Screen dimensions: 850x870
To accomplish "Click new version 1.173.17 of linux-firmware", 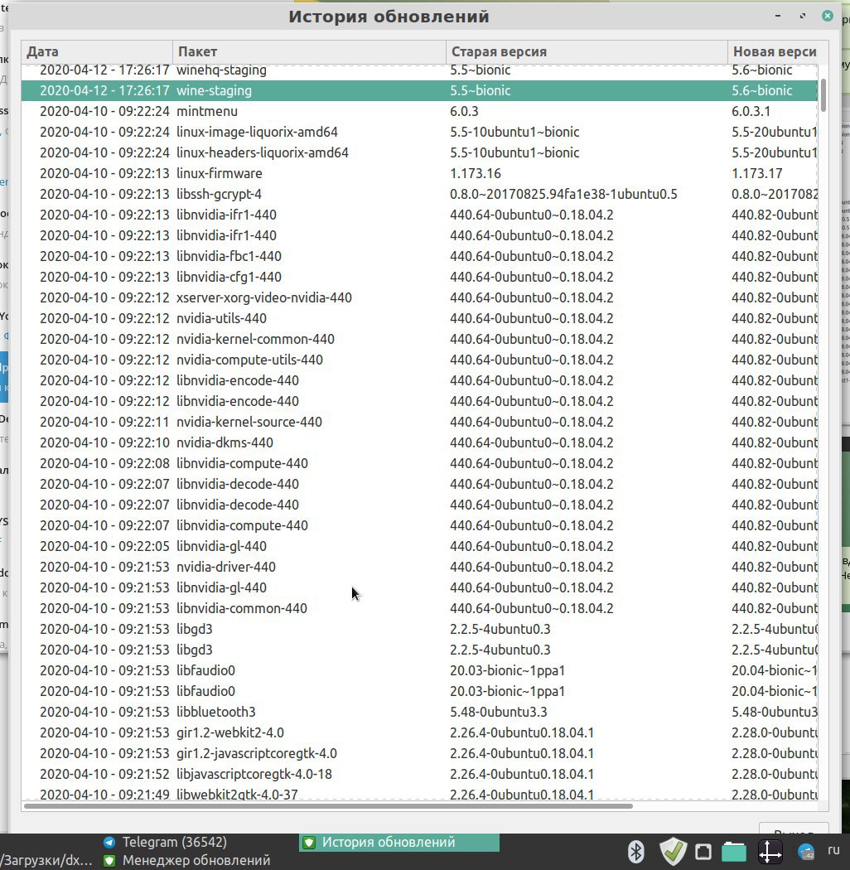I will (x=756, y=173).
